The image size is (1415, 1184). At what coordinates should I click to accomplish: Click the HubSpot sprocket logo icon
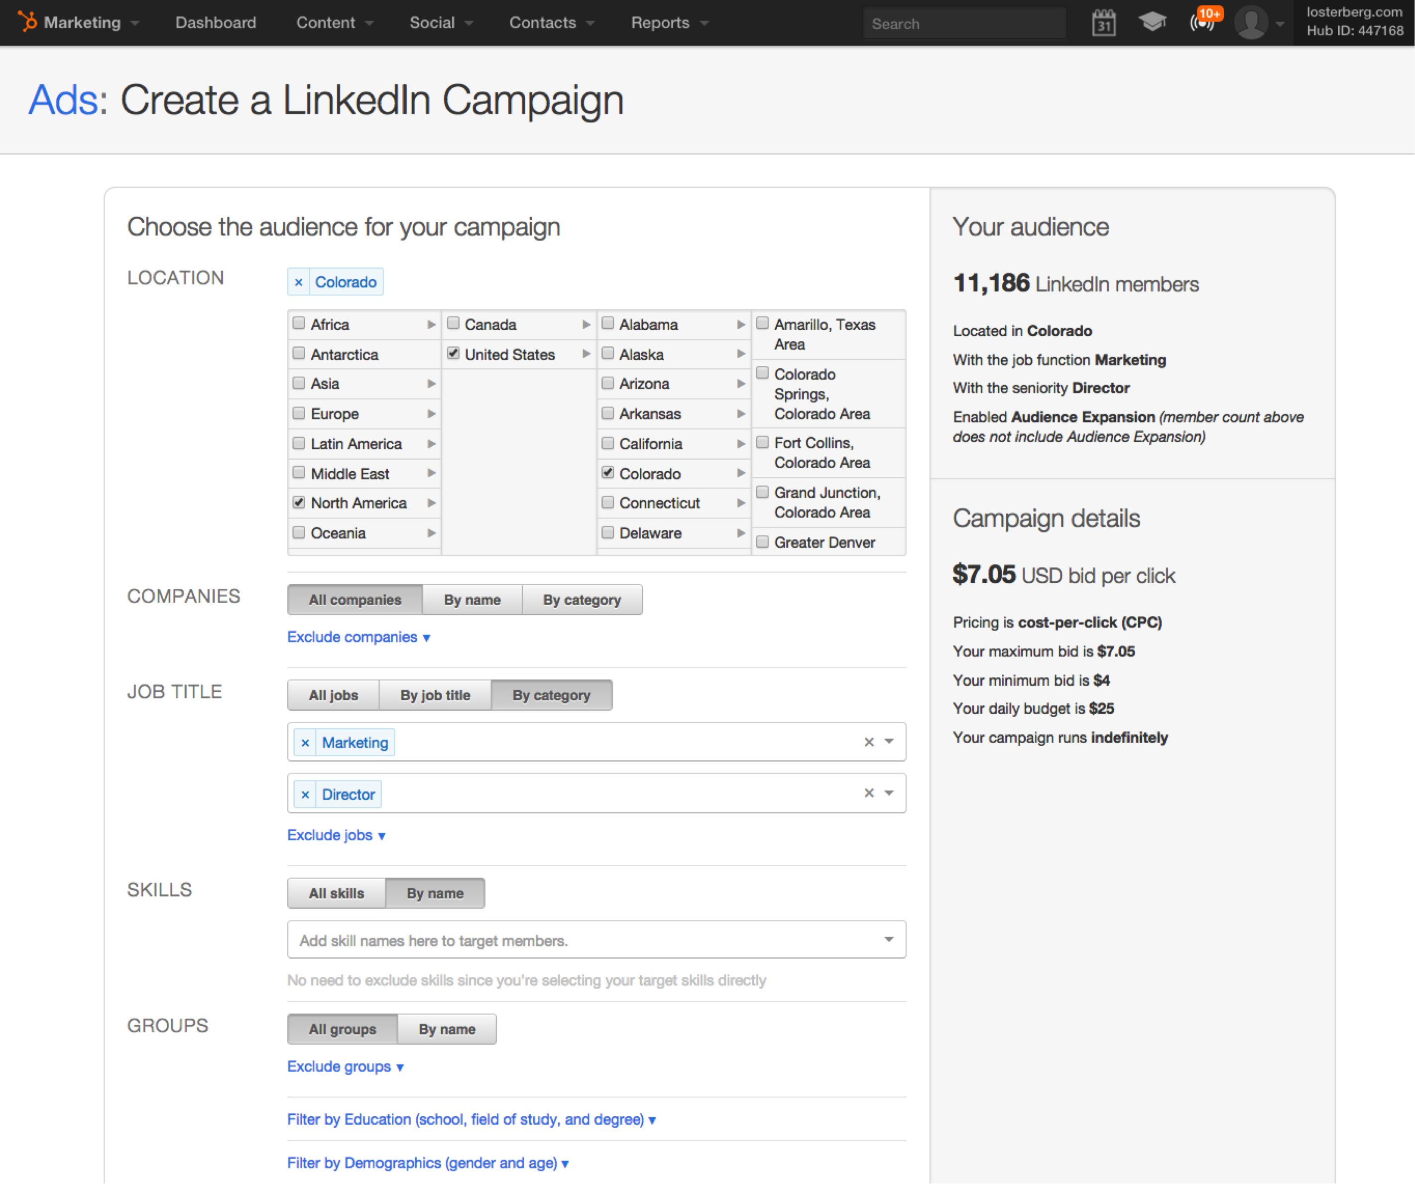27,21
